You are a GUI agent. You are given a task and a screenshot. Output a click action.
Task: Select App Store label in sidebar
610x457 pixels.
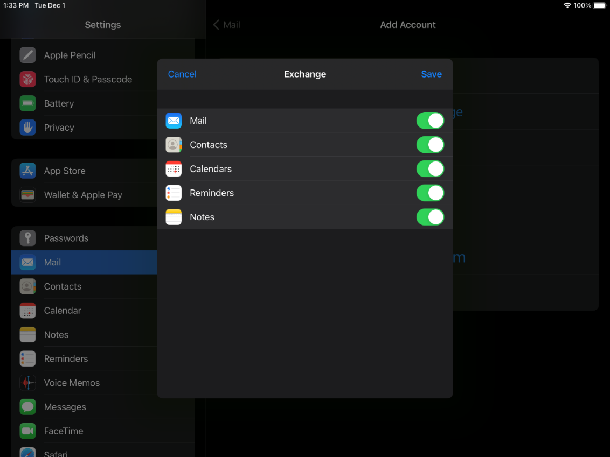(x=65, y=171)
